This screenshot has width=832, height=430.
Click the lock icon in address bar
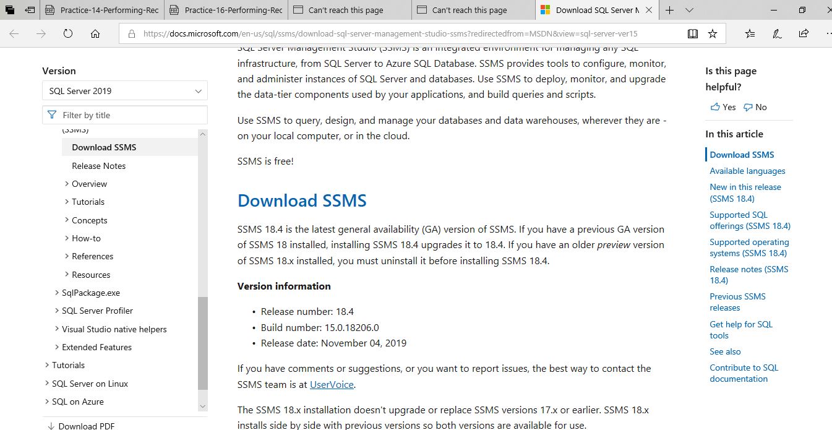tap(131, 34)
